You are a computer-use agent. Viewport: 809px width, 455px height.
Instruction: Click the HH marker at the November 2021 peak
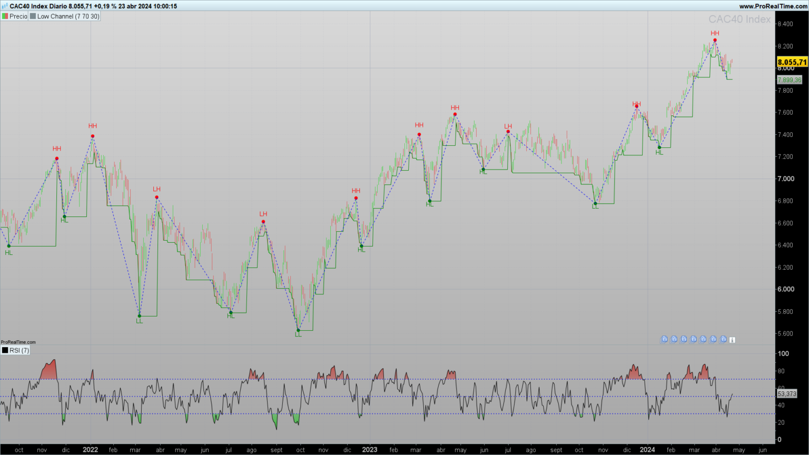coord(57,149)
